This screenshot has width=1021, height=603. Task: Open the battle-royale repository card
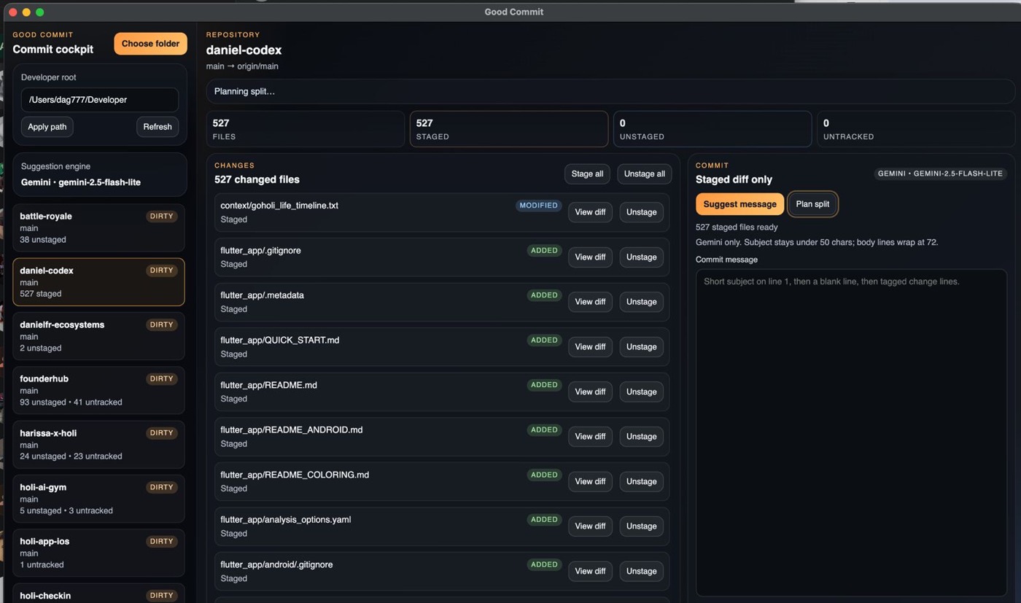pos(99,227)
